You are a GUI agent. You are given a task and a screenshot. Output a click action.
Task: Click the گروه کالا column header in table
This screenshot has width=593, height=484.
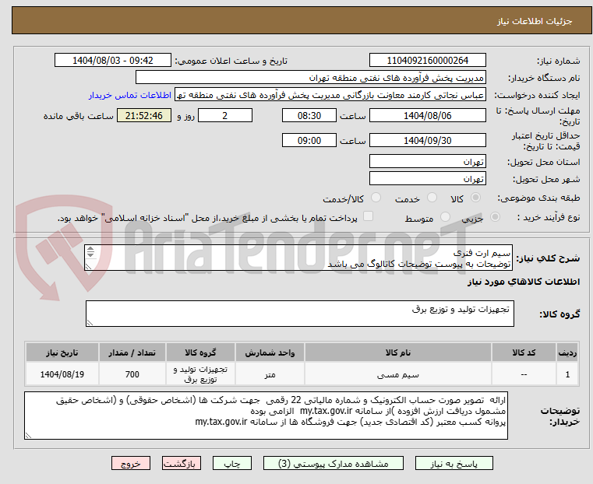pos(200,352)
